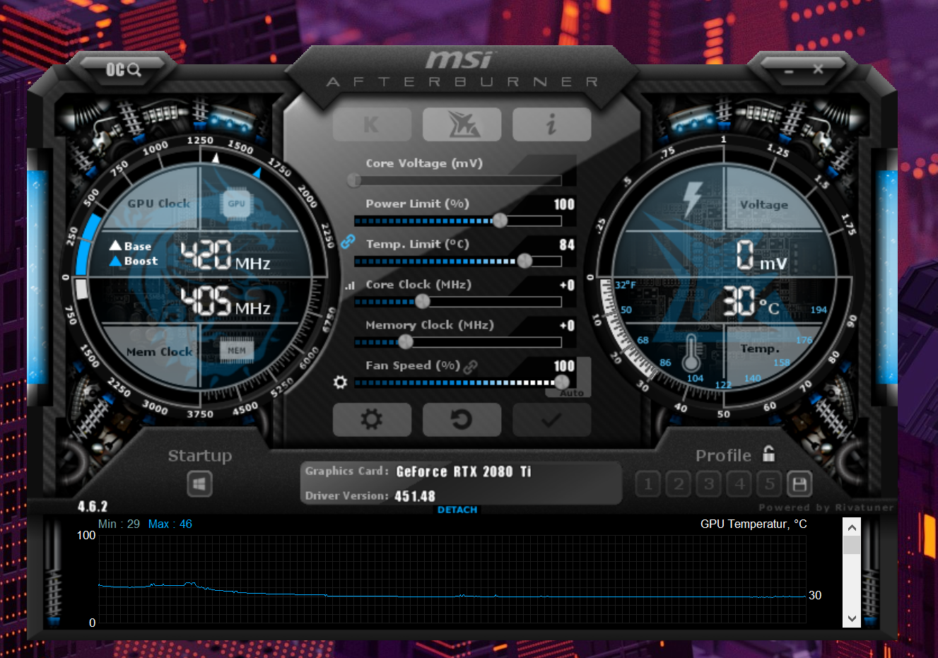Click the thermometer temperature icon
938x658 pixels.
[x=691, y=353]
